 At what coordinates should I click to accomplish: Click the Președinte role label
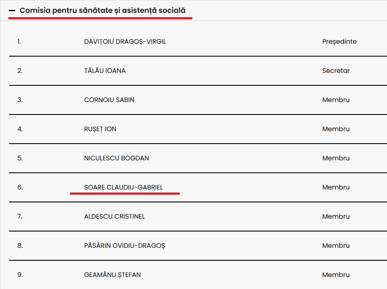[x=339, y=42]
